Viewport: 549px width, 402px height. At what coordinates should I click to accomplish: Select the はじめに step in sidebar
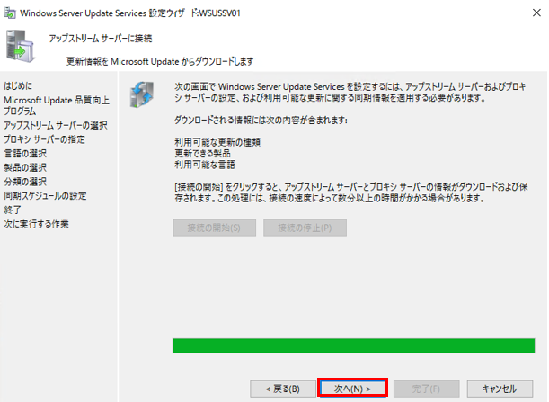tap(18, 85)
